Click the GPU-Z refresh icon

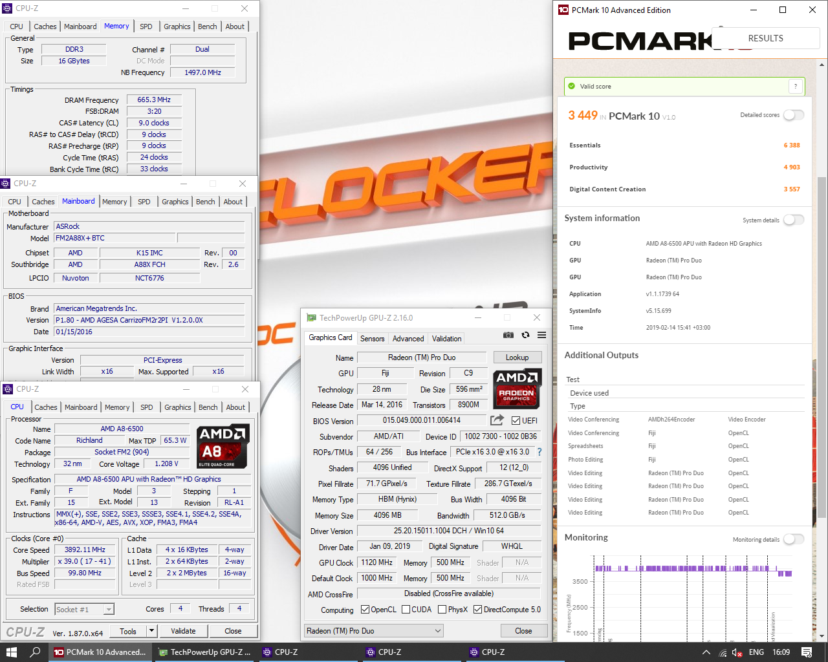coord(525,335)
